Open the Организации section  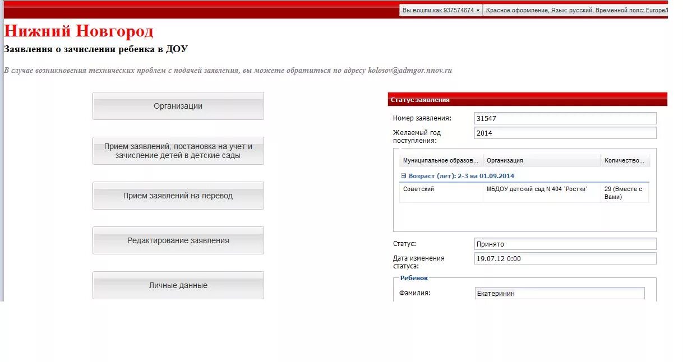coord(178,106)
